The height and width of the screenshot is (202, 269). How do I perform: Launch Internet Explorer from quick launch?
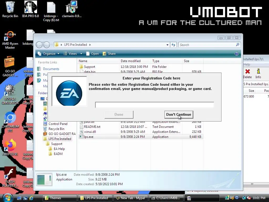(x=31, y=198)
